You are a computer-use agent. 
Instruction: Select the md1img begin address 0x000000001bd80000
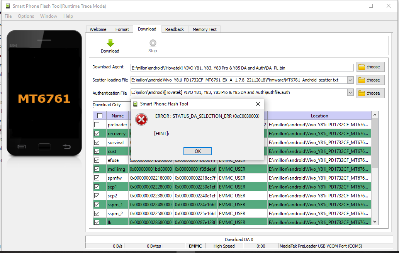(151, 169)
